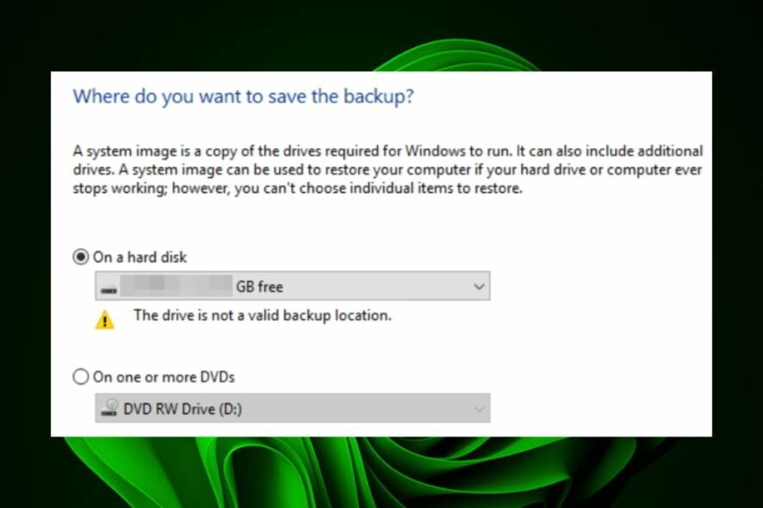Image resolution: width=763 pixels, height=508 pixels.
Task: Click the DVD drive icon beside DVD RW Drive
Action: pos(109,409)
